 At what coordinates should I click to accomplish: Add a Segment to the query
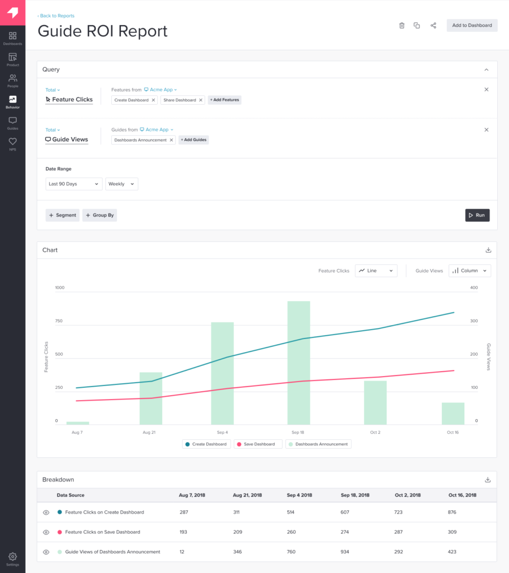click(x=63, y=215)
